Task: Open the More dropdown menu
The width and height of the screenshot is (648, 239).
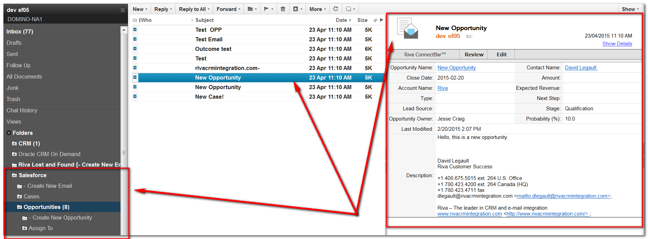Action: click(318, 9)
